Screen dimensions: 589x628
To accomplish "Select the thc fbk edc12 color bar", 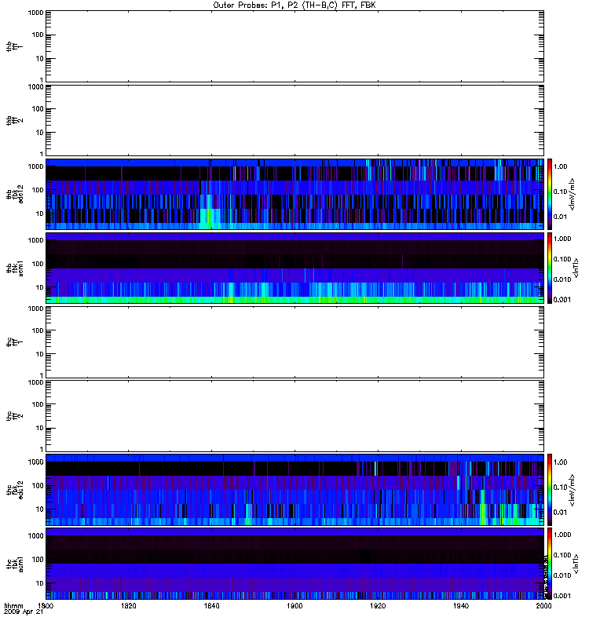I will pos(550,490).
